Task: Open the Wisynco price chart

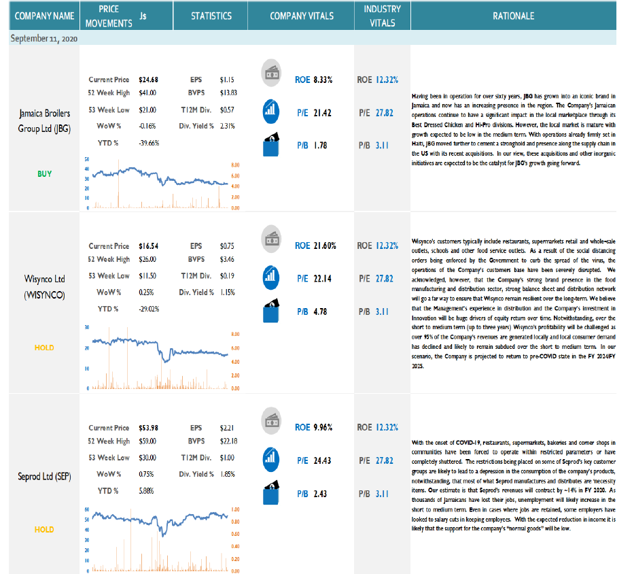Action: pos(162,358)
